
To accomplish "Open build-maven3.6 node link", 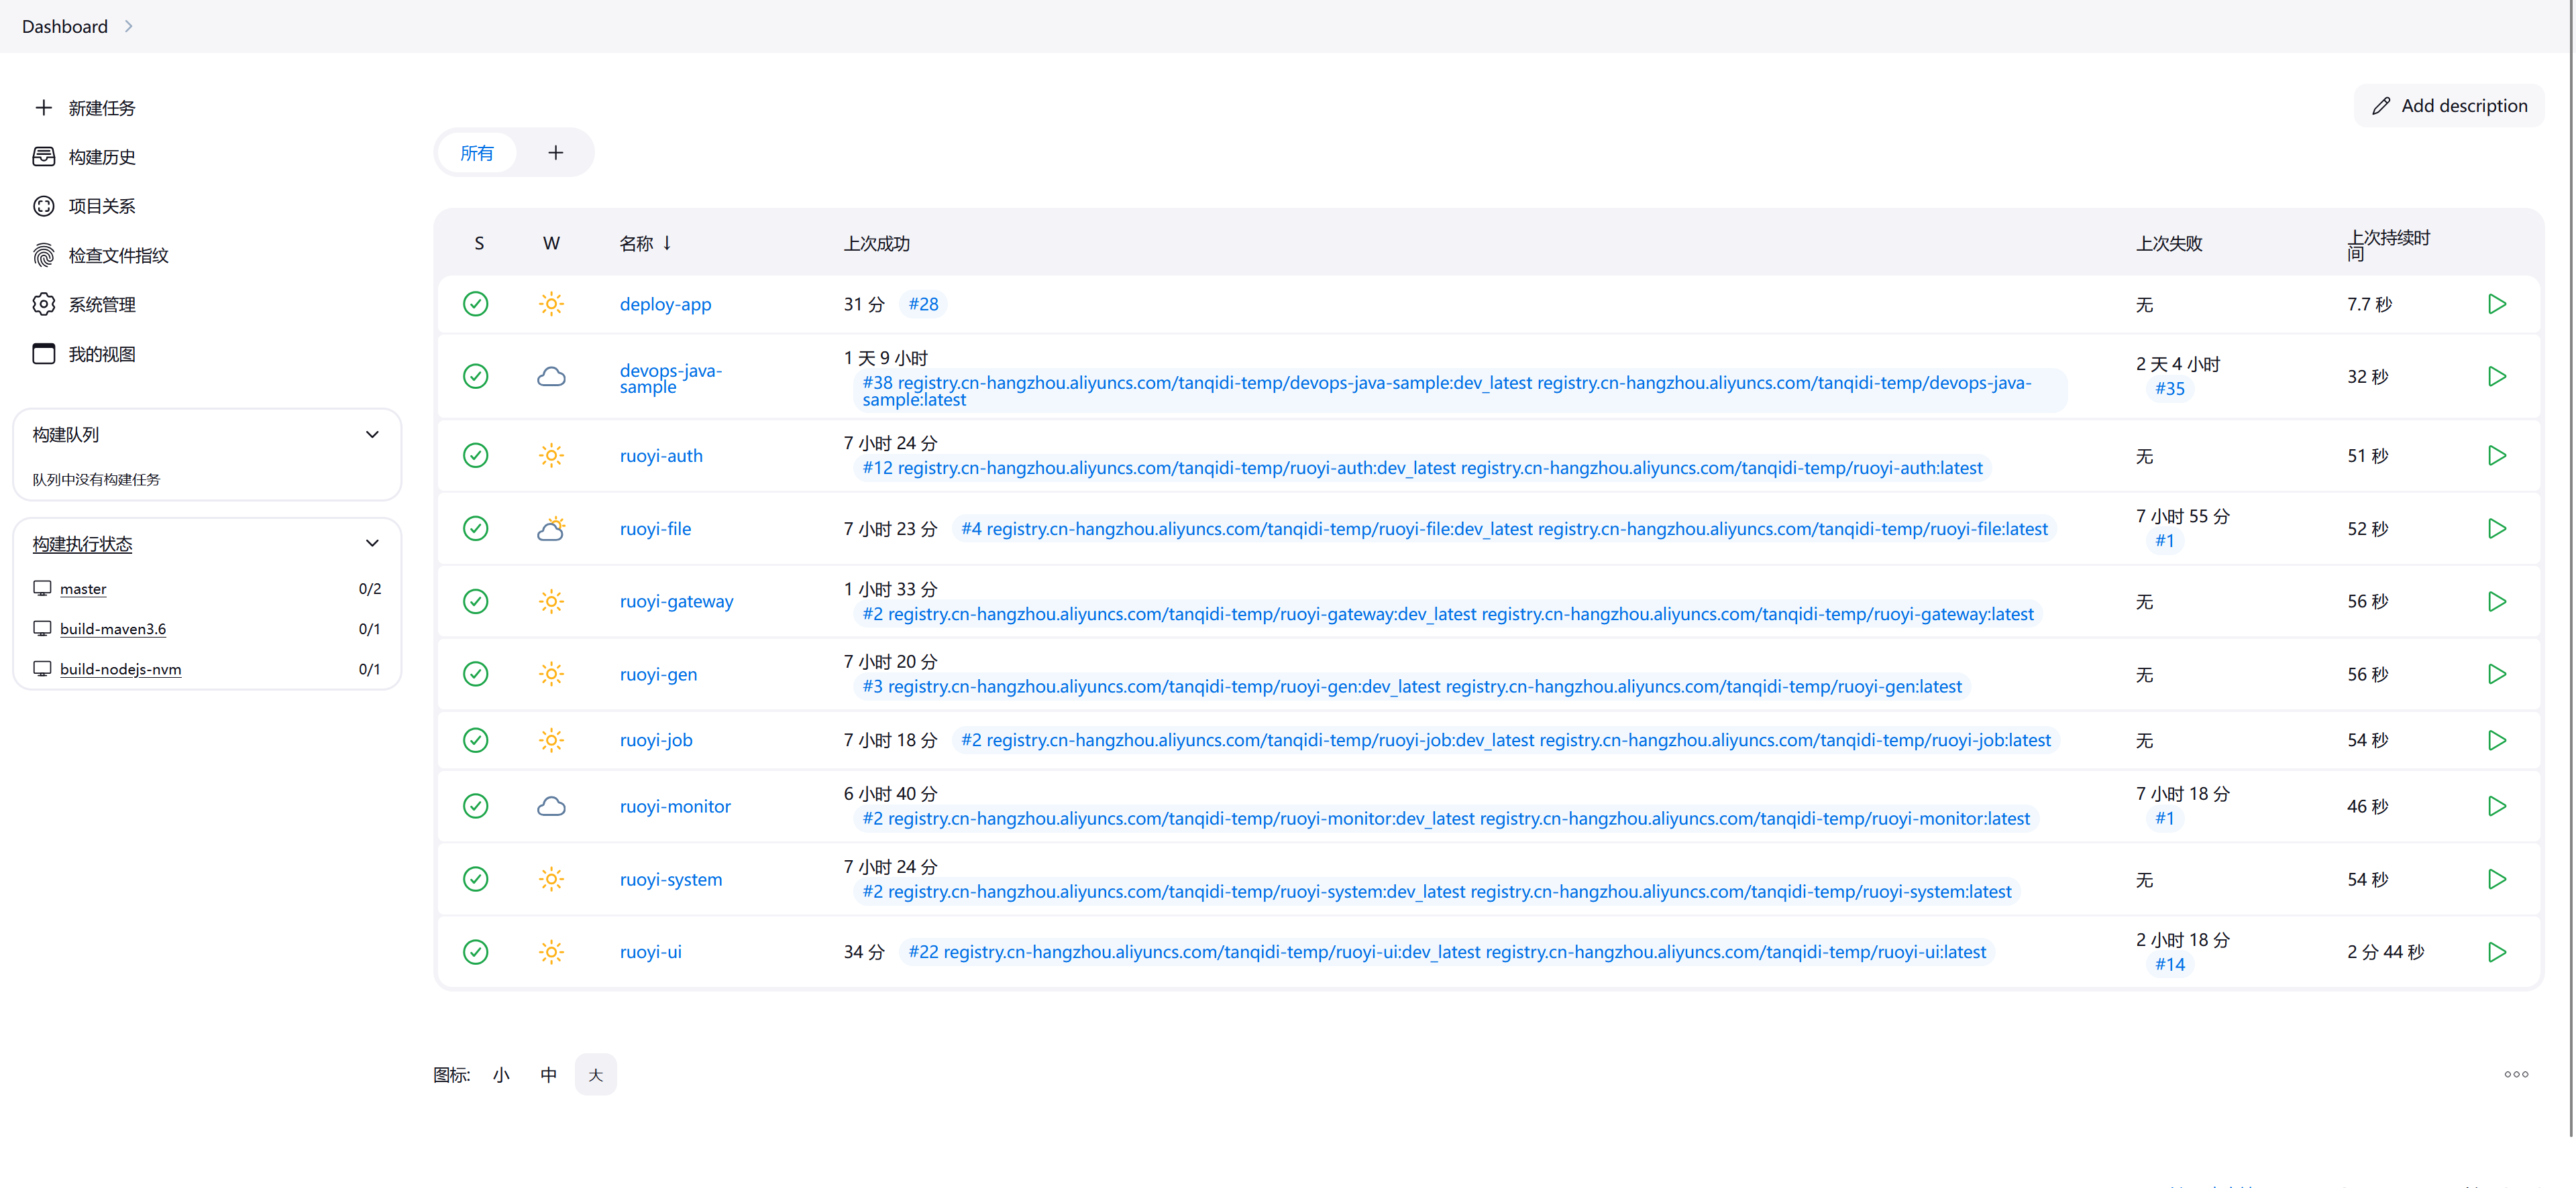I will click(x=113, y=630).
